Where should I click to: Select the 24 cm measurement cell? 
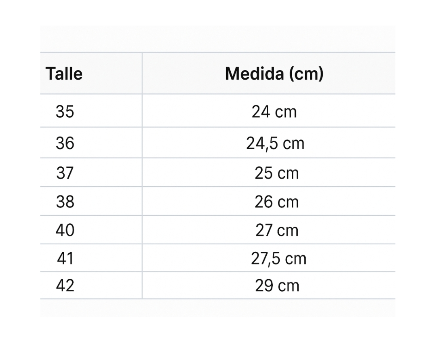coord(274,112)
